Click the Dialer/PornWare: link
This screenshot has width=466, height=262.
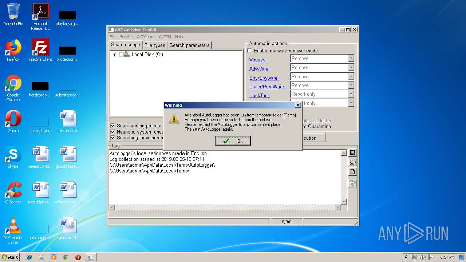(267, 87)
